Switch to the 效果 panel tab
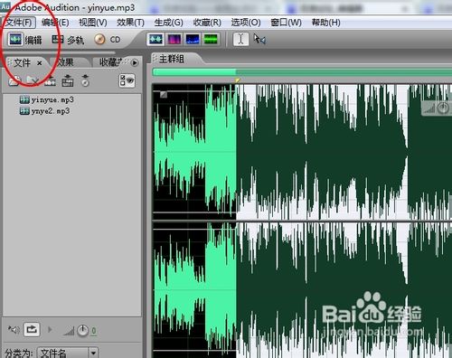 pyautogui.click(x=65, y=62)
